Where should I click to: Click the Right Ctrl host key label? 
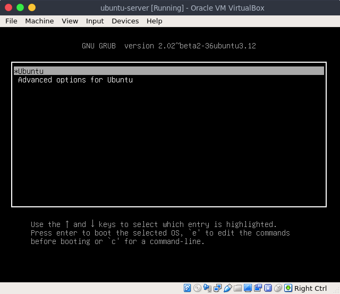click(310, 288)
